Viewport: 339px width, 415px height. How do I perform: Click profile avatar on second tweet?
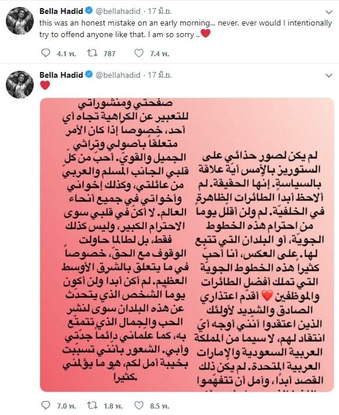point(20,85)
